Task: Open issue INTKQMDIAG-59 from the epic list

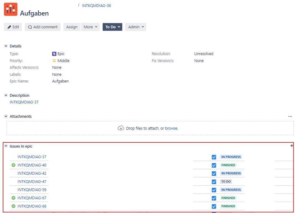Action: (x=32, y=190)
